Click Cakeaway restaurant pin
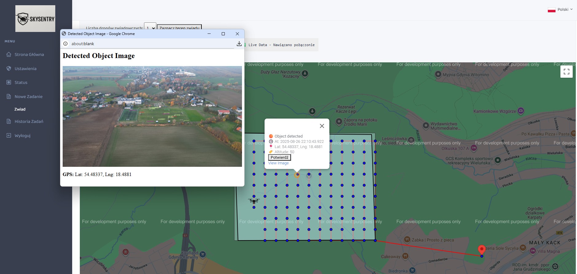The image size is (577, 274). click(x=405, y=256)
